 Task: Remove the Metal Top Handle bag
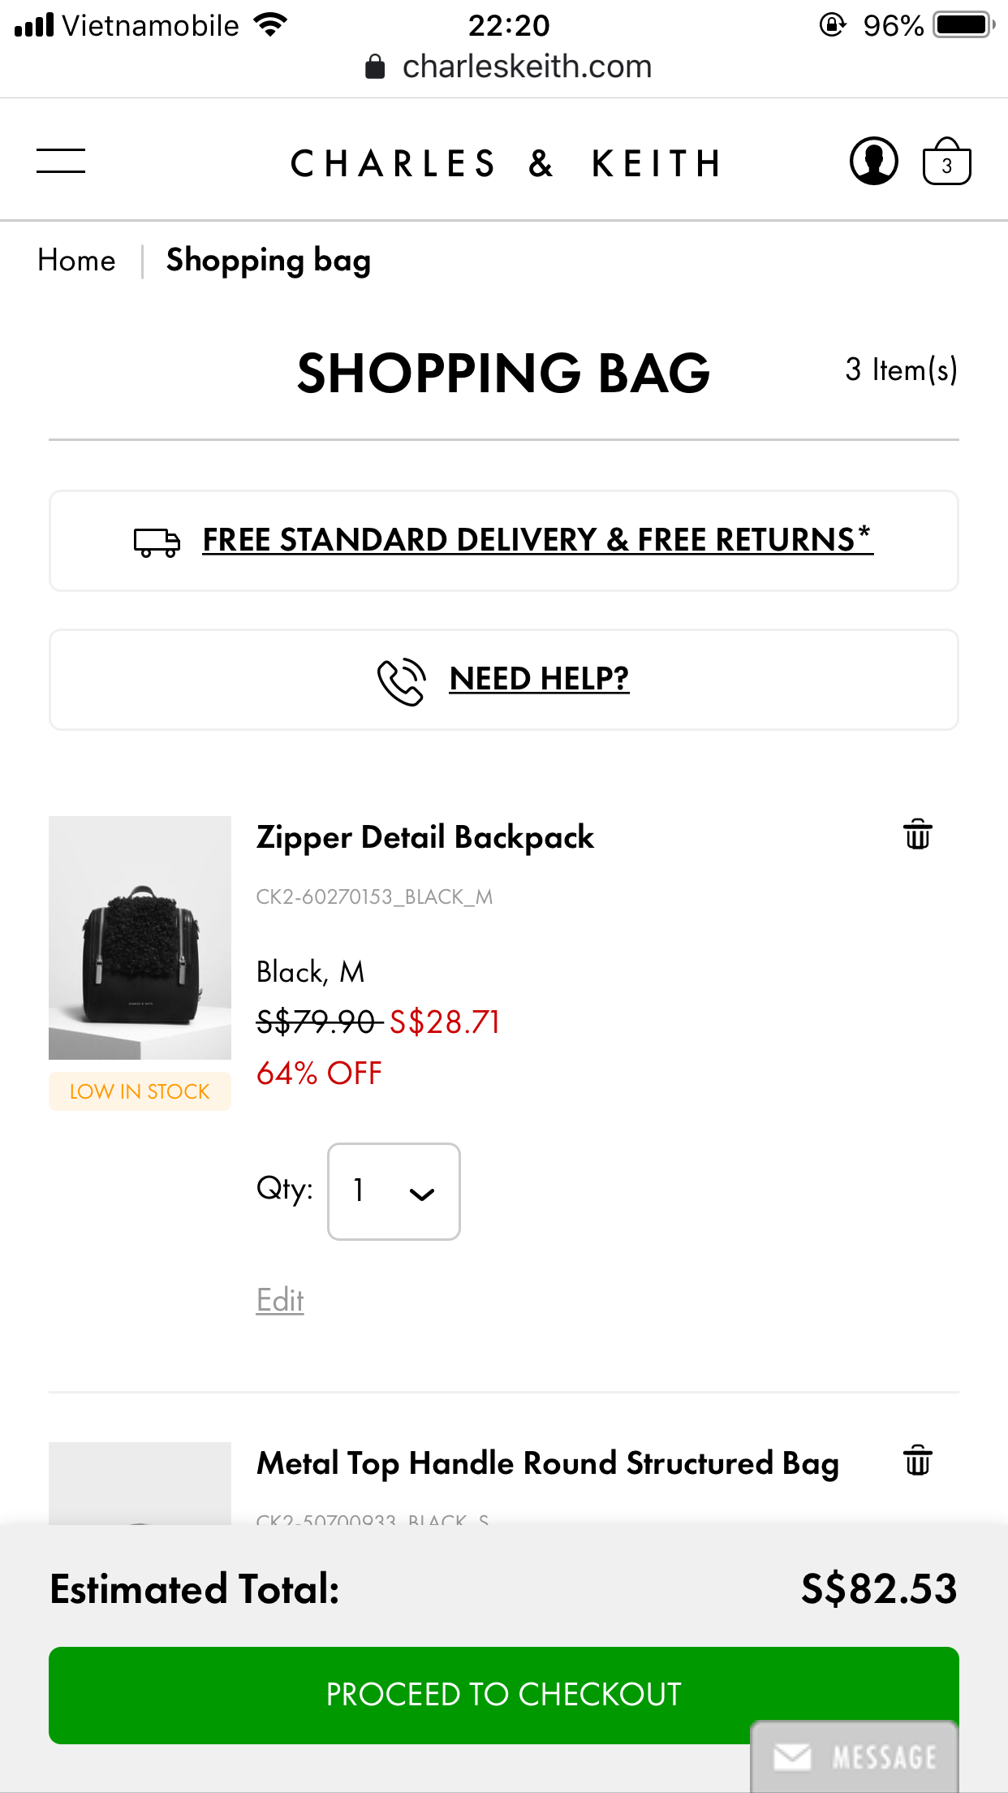(x=918, y=1460)
